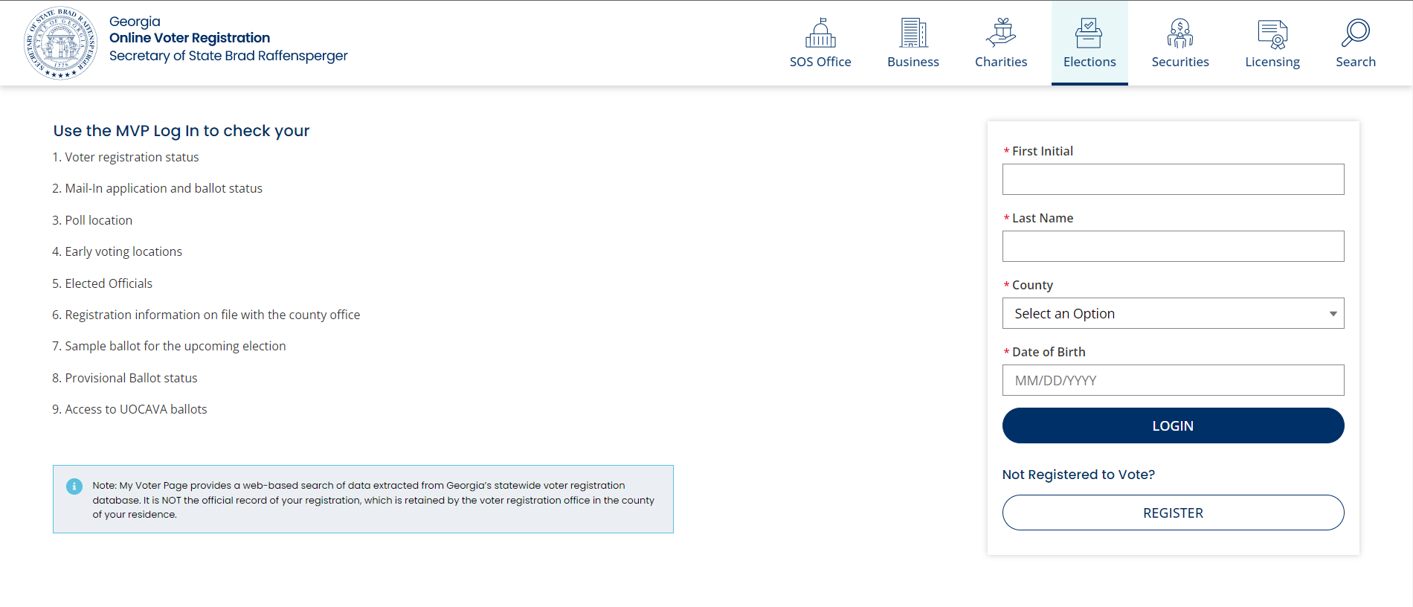Open the SOS Office capitol building icon

[820, 33]
